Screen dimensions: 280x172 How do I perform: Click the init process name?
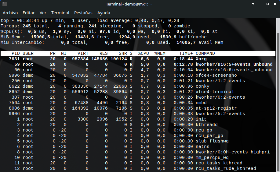pyautogui.click(x=201, y=119)
